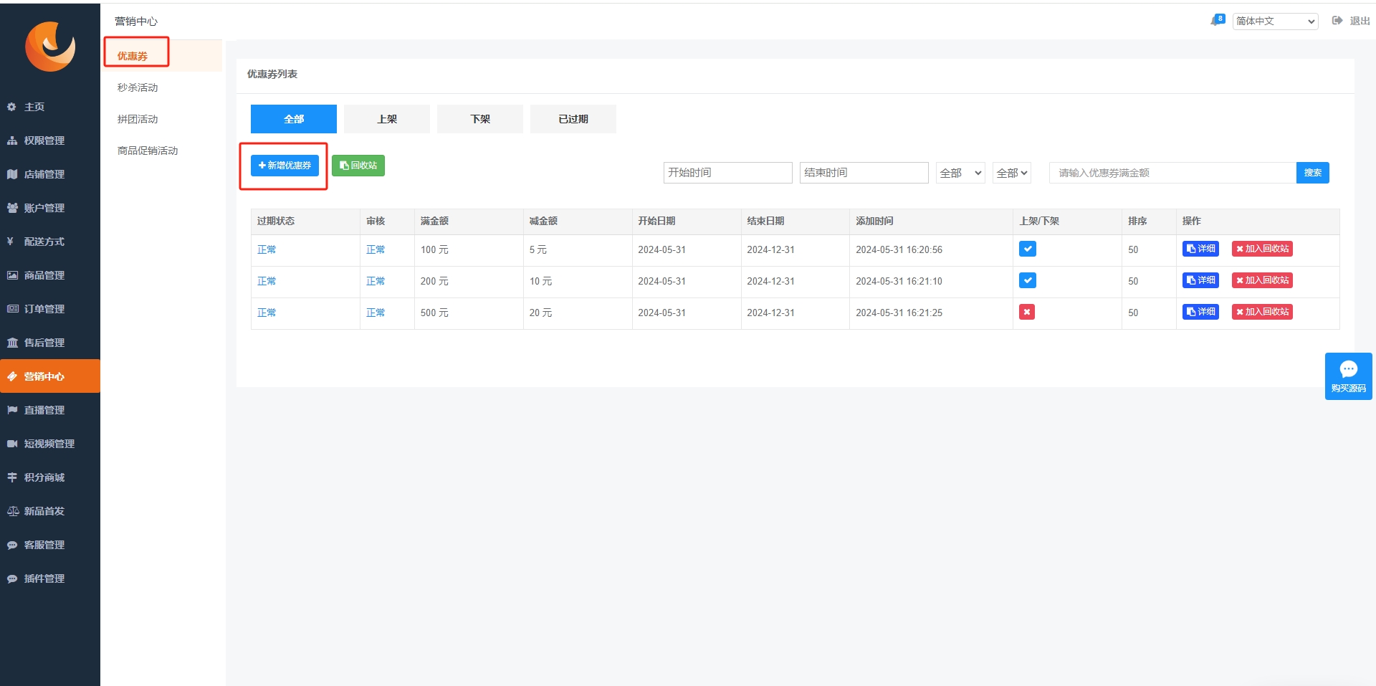The image size is (1376, 686).
Task: Click the chat icon beside 客服管理
Action: (x=11, y=545)
